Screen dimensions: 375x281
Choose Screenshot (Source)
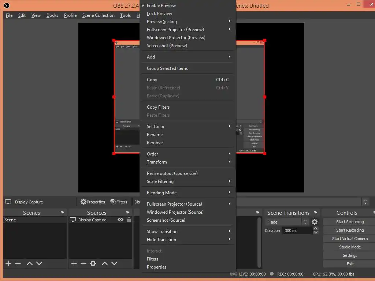point(187,220)
